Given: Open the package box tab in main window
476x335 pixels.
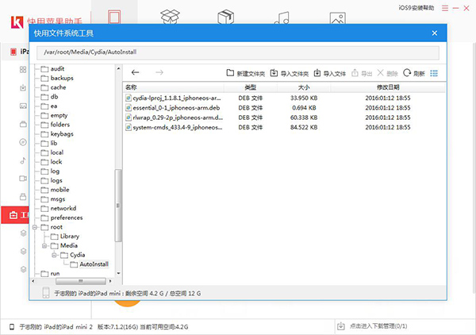Looking at the screenshot, I should pyautogui.click(x=226, y=17).
